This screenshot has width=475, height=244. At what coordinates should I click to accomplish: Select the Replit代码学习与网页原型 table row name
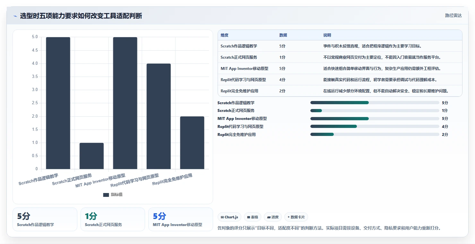[243, 80]
